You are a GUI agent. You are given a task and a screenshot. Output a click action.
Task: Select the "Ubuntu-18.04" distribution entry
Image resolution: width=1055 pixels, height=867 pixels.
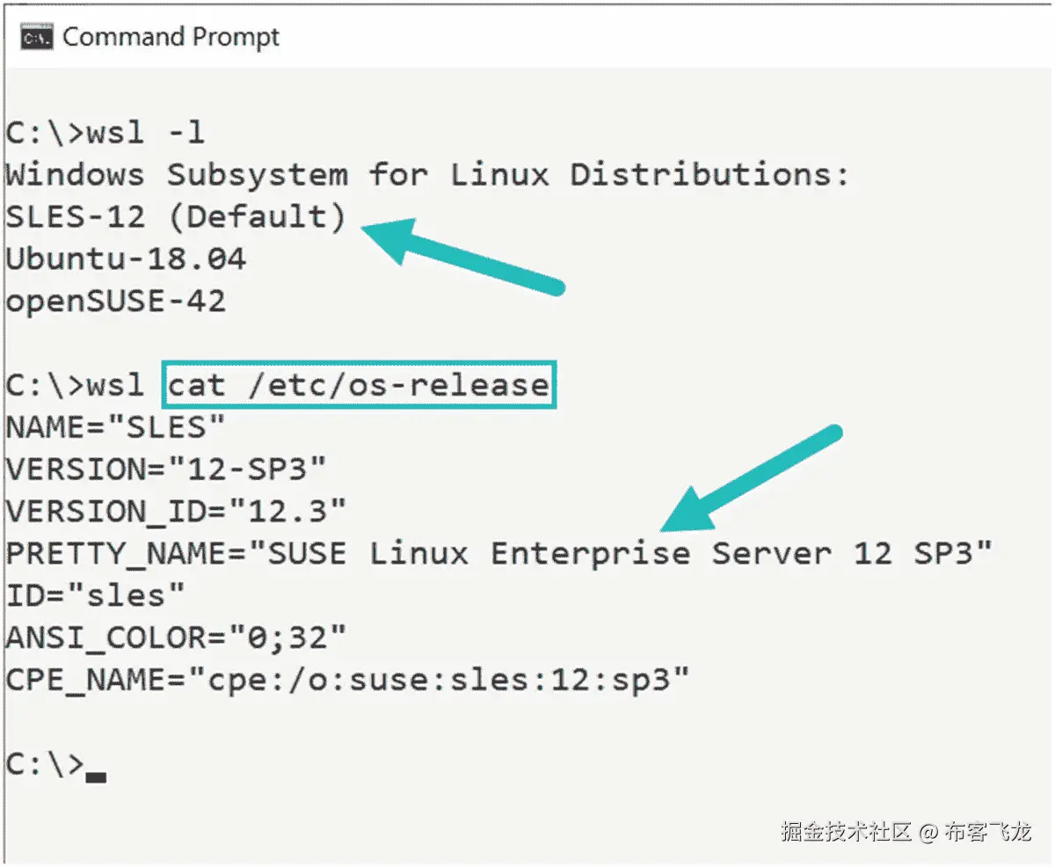[126, 259]
